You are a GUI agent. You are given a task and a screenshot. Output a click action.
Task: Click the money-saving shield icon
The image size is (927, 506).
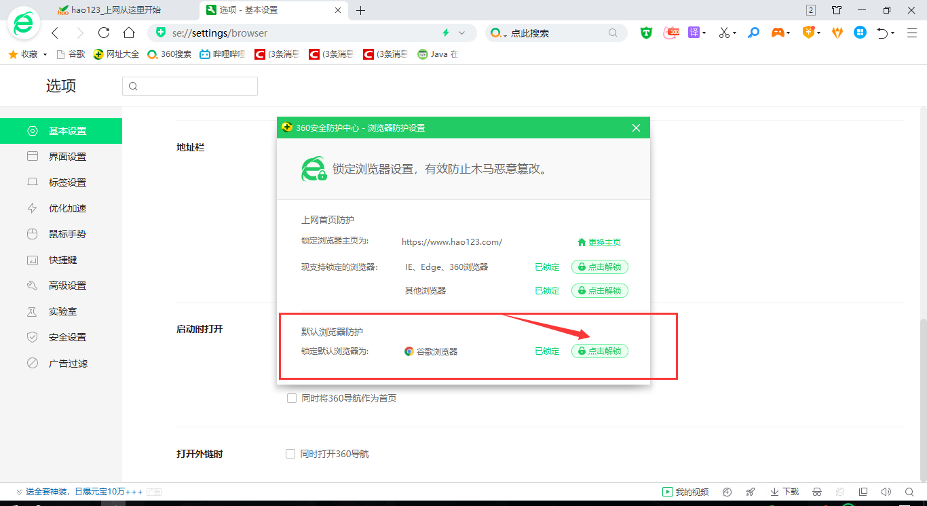coord(808,32)
